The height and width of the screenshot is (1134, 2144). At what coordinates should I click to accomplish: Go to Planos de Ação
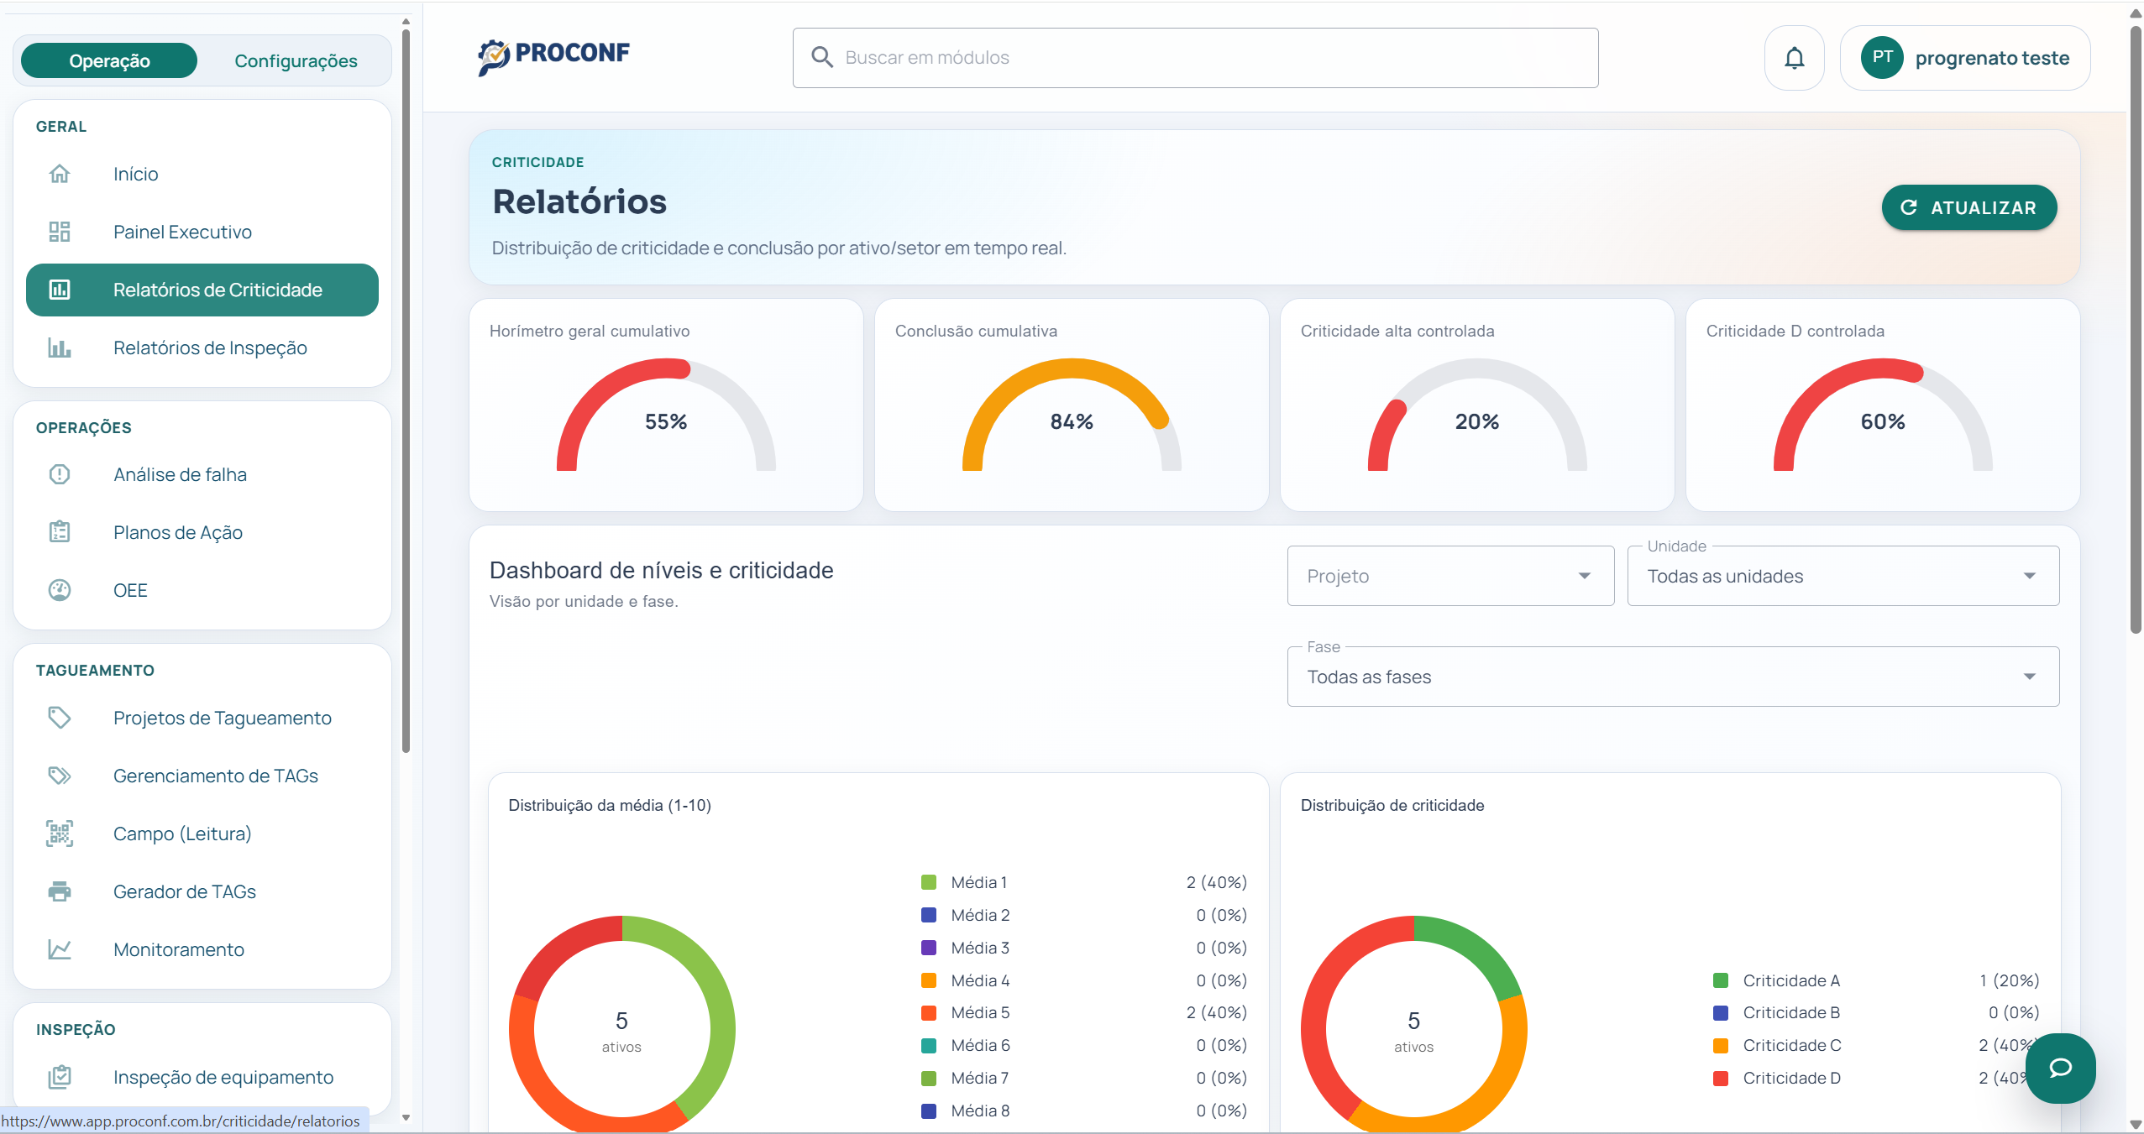tap(178, 532)
